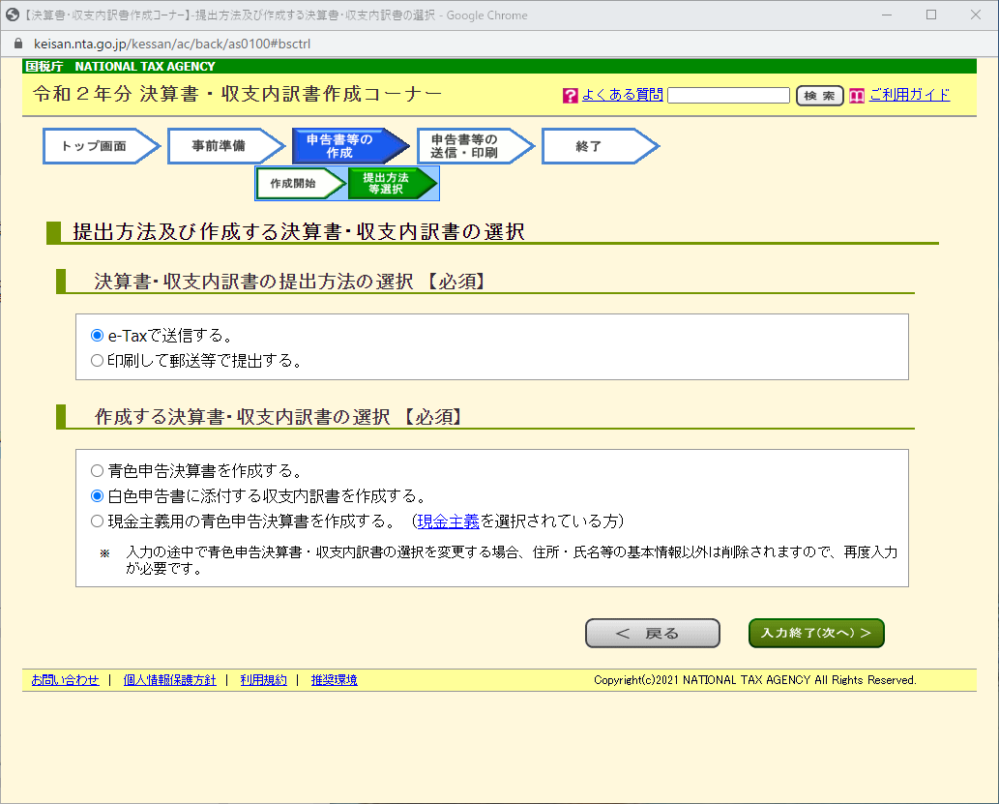Click the 戻る button
Viewport: 999px width, 804px height.
(653, 633)
